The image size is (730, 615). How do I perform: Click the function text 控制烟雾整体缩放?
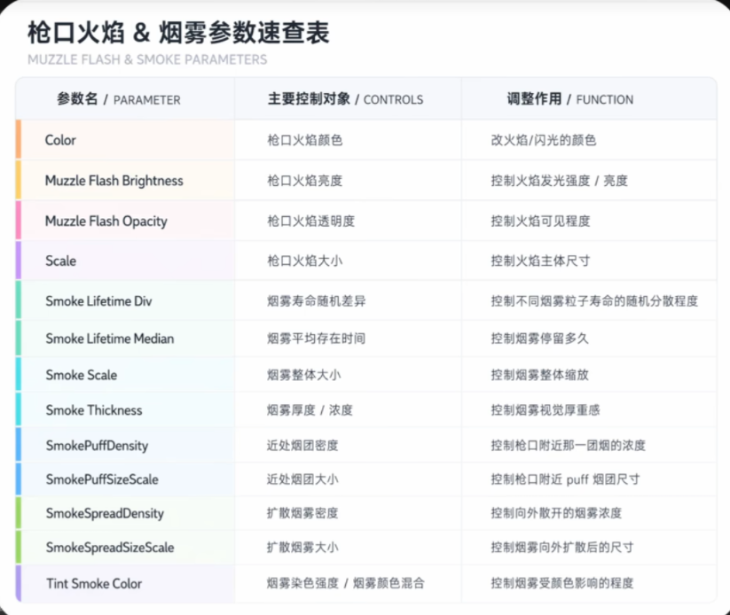pos(540,375)
